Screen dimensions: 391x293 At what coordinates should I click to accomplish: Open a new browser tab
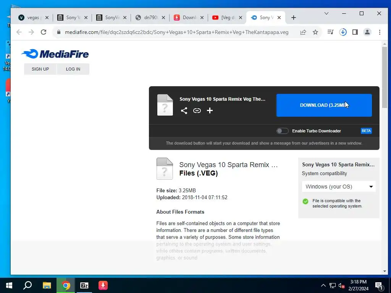[x=294, y=18]
